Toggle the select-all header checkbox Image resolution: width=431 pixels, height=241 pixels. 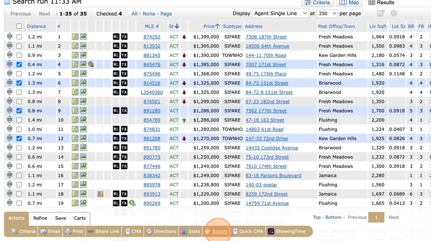pos(19,26)
